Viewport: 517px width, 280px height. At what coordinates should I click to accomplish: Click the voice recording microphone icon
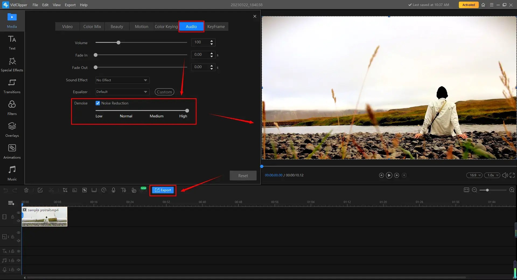pos(113,190)
